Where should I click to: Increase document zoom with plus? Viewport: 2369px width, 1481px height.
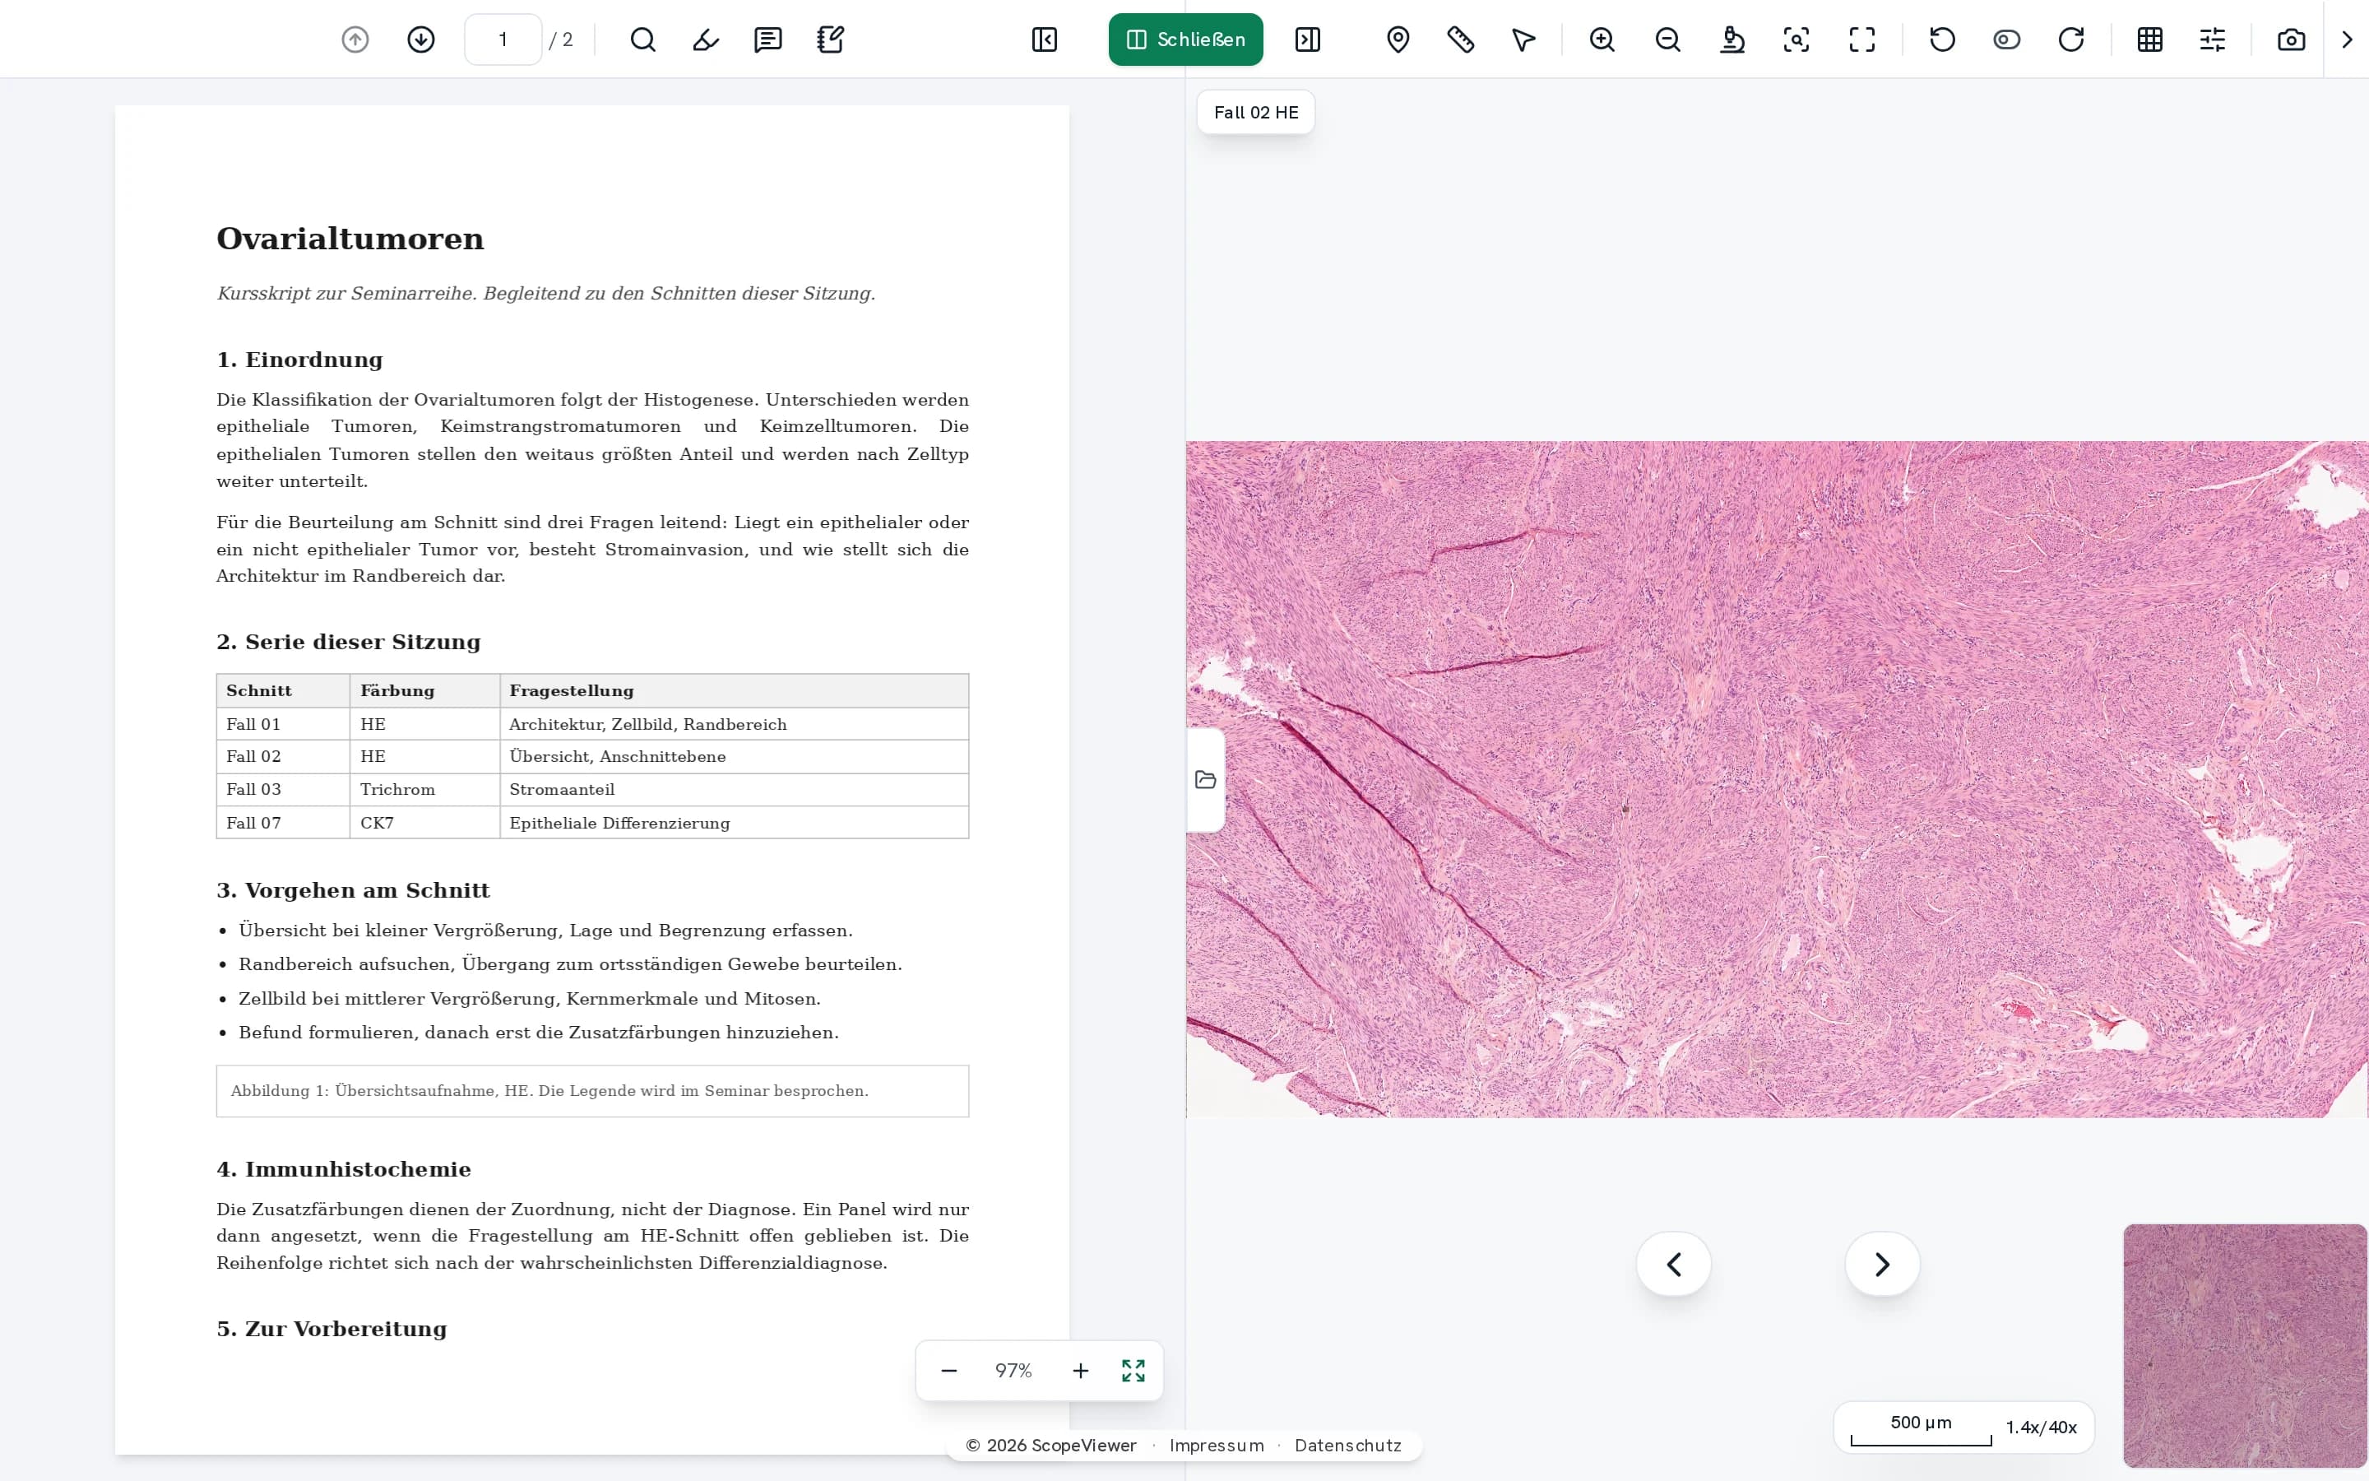tap(1080, 1370)
